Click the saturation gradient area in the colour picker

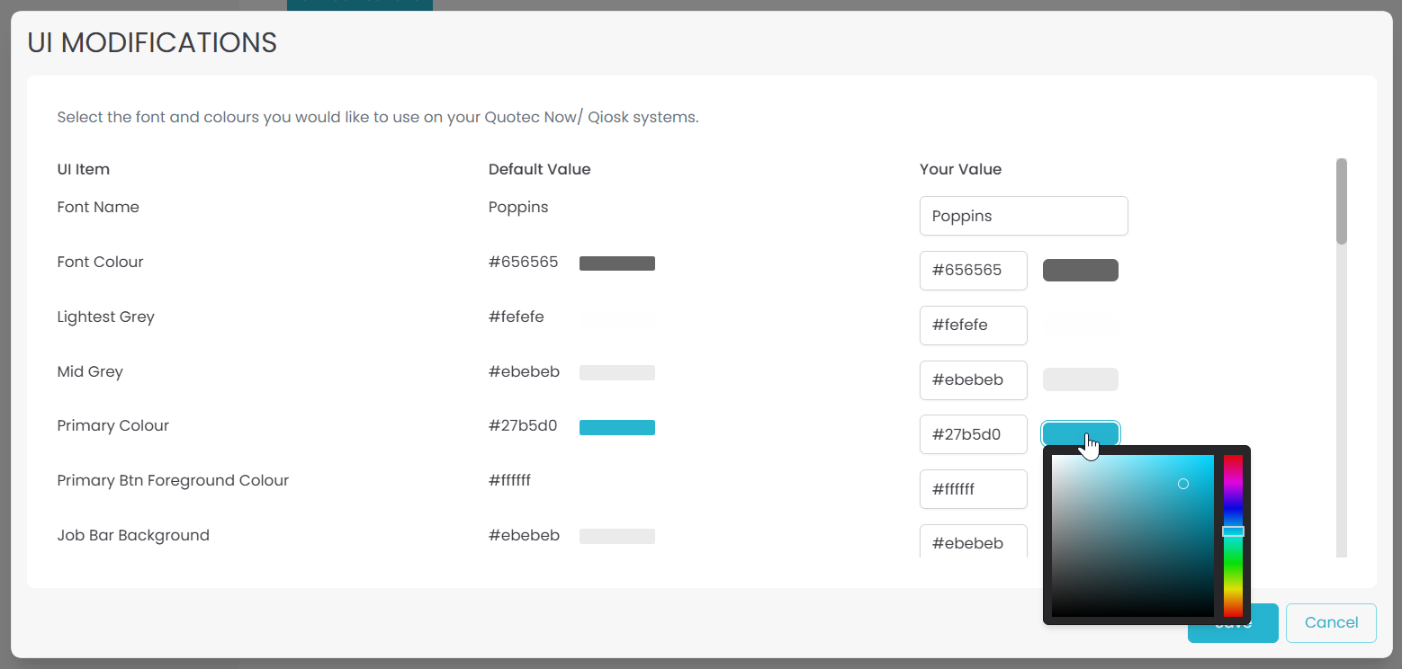1133,536
